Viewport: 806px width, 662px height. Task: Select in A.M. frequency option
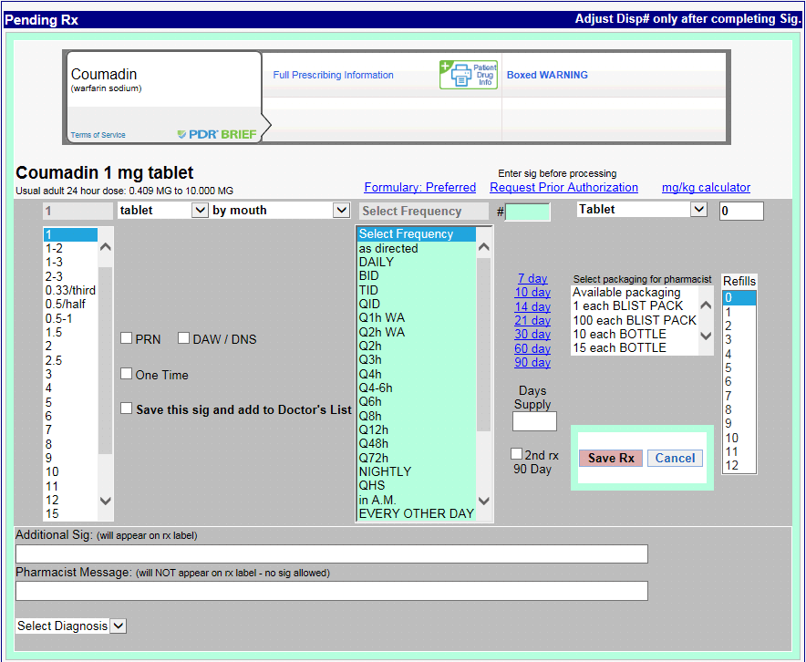tap(417, 500)
